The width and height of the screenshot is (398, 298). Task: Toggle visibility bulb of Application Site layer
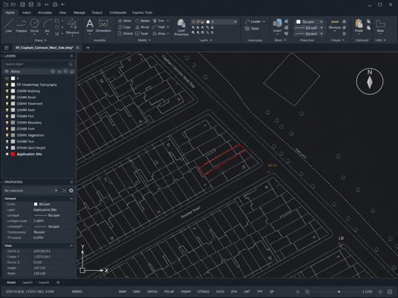[x=7, y=154]
